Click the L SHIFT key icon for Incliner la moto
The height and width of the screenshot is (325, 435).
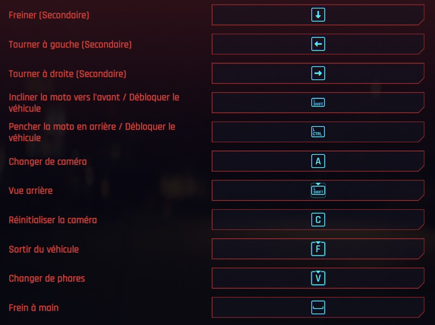[318, 103]
